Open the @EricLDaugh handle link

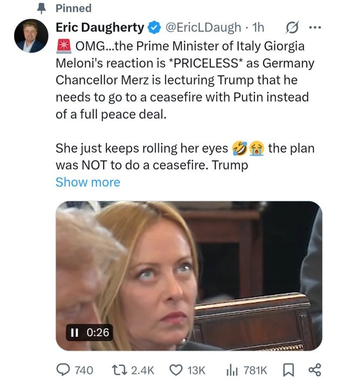(203, 27)
